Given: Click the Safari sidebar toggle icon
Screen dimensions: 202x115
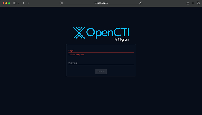Looking at the screenshot, I should click(x=15, y=3).
